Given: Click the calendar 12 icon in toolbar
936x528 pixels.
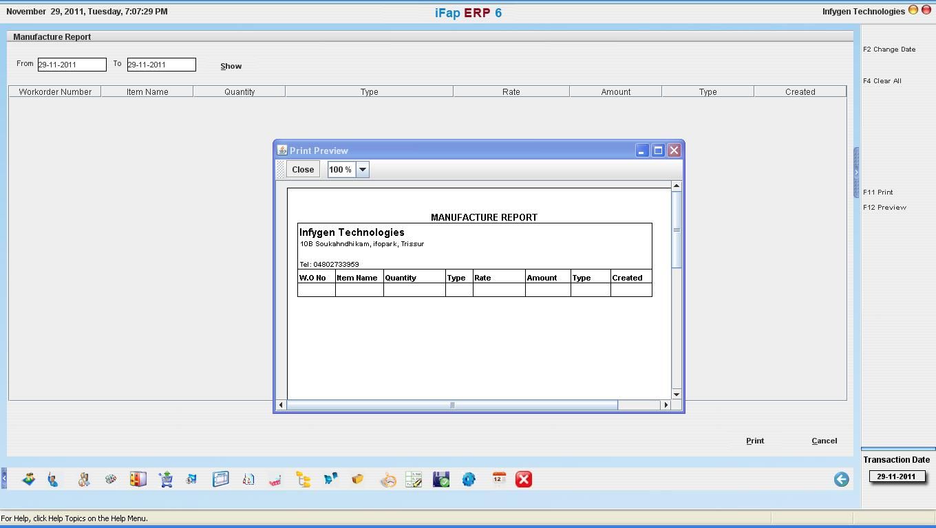Looking at the screenshot, I should (x=499, y=478).
